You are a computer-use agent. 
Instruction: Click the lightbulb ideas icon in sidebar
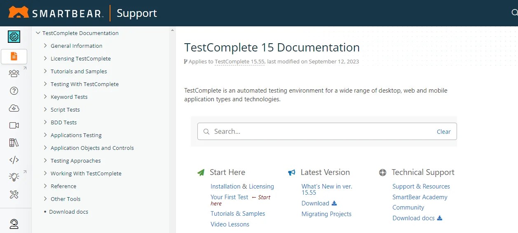coord(14,177)
